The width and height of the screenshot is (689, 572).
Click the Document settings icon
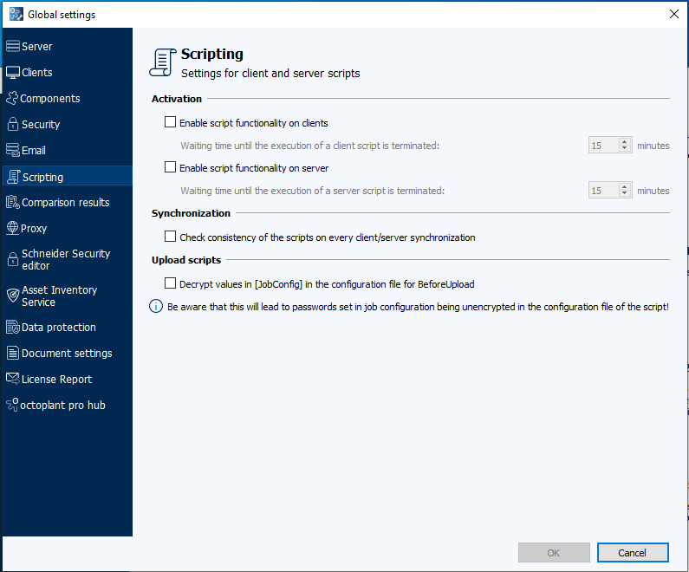click(13, 353)
